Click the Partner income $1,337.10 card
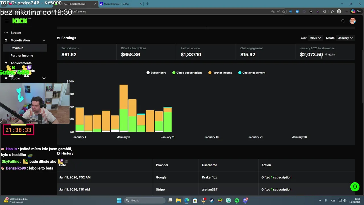 point(206,52)
